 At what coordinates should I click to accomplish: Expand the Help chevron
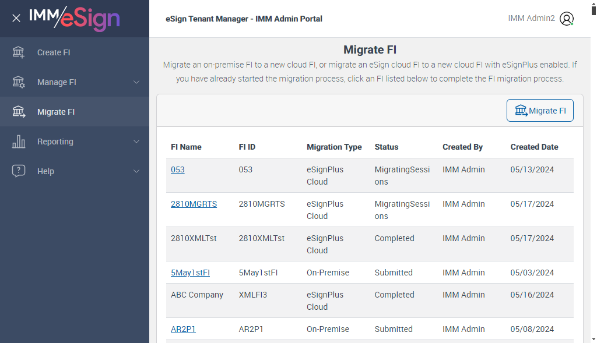(136, 171)
